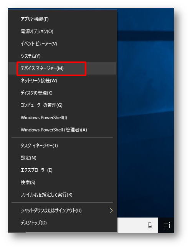
Task: Expand the shutdown or sign out submenu arrow
Action: point(111,211)
